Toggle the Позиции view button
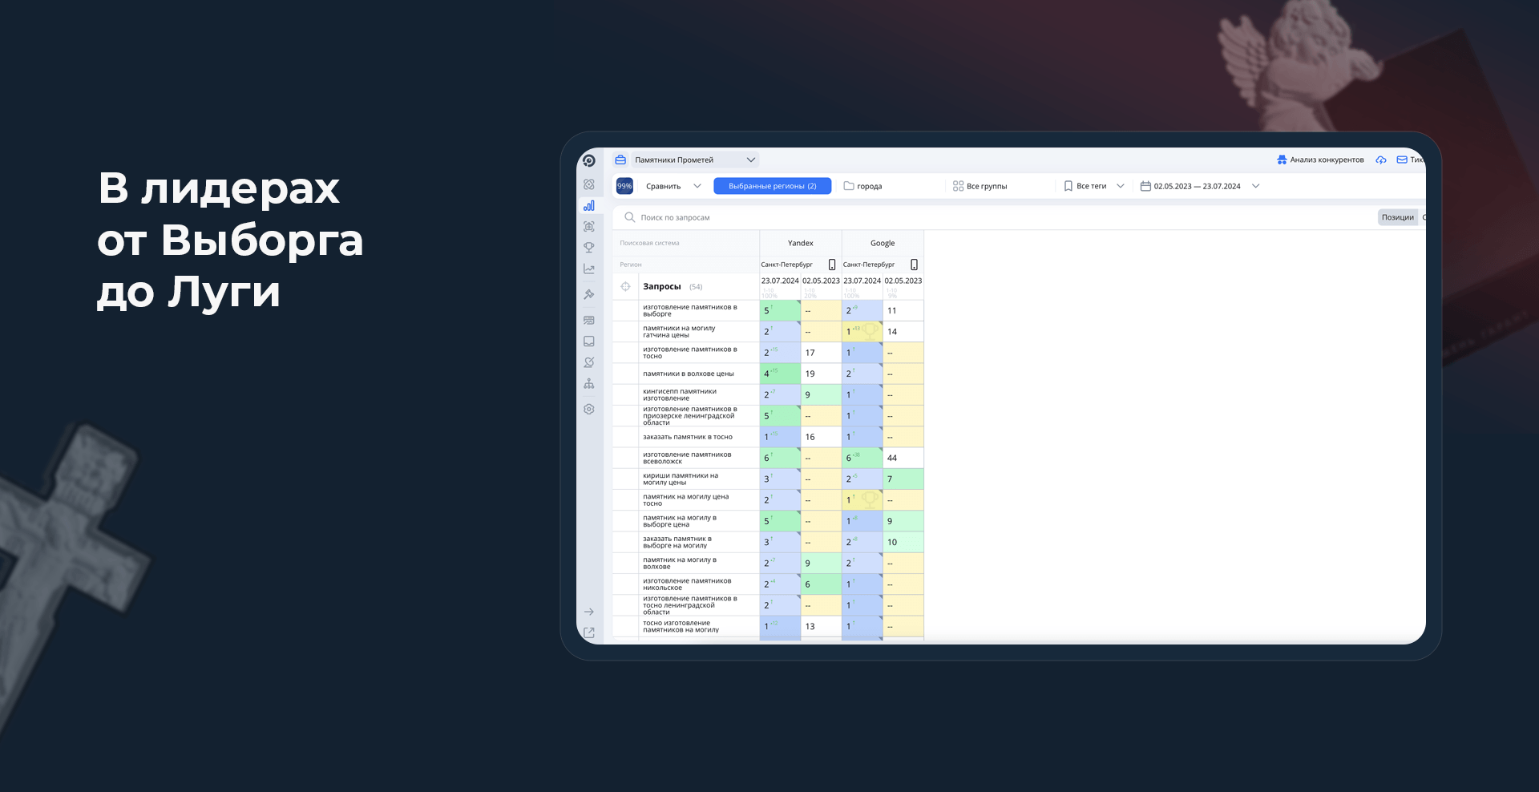The image size is (1539, 792). pyautogui.click(x=1397, y=217)
